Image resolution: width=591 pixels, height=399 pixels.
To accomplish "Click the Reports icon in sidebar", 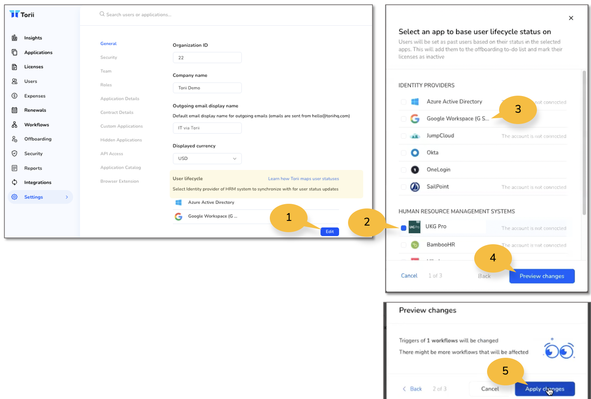I will point(14,168).
